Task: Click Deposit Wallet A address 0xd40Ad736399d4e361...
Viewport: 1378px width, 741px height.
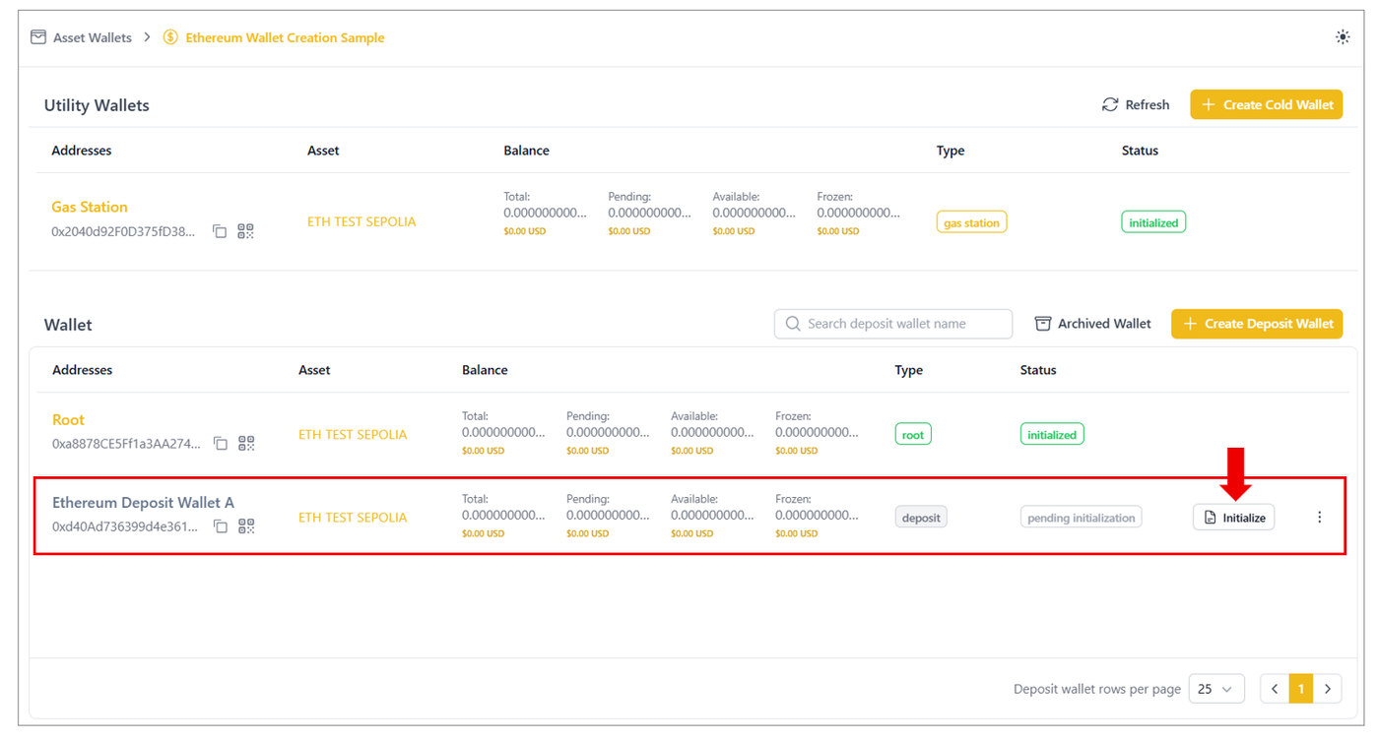Action: (125, 526)
